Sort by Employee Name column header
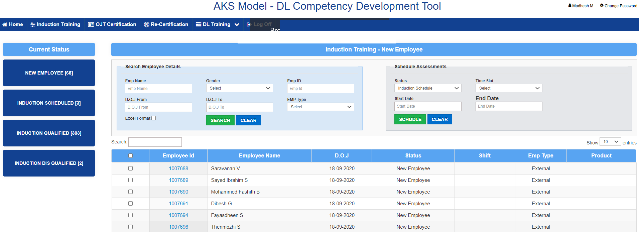 tap(259, 156)
